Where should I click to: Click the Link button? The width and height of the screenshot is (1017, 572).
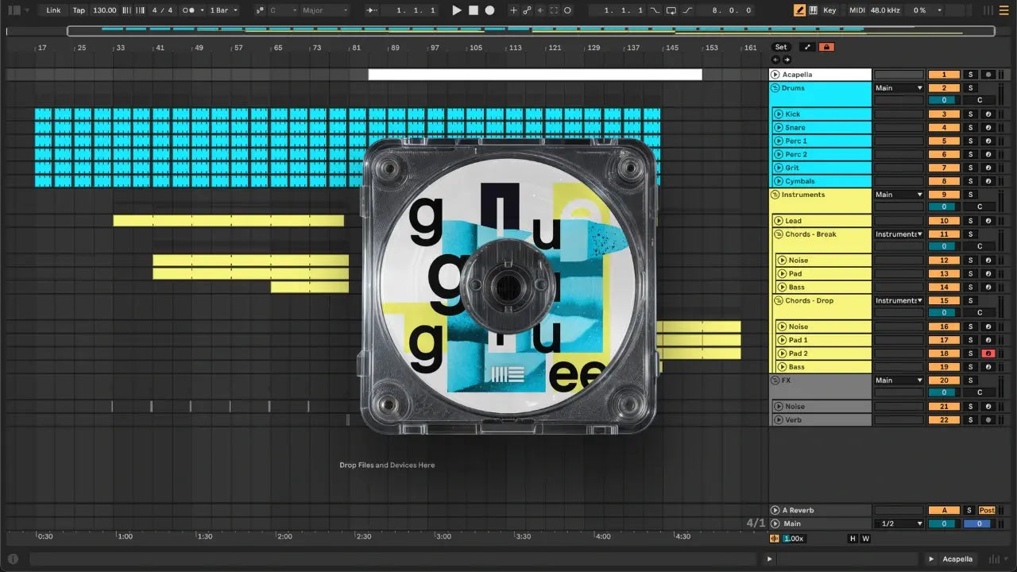(53, 10)
